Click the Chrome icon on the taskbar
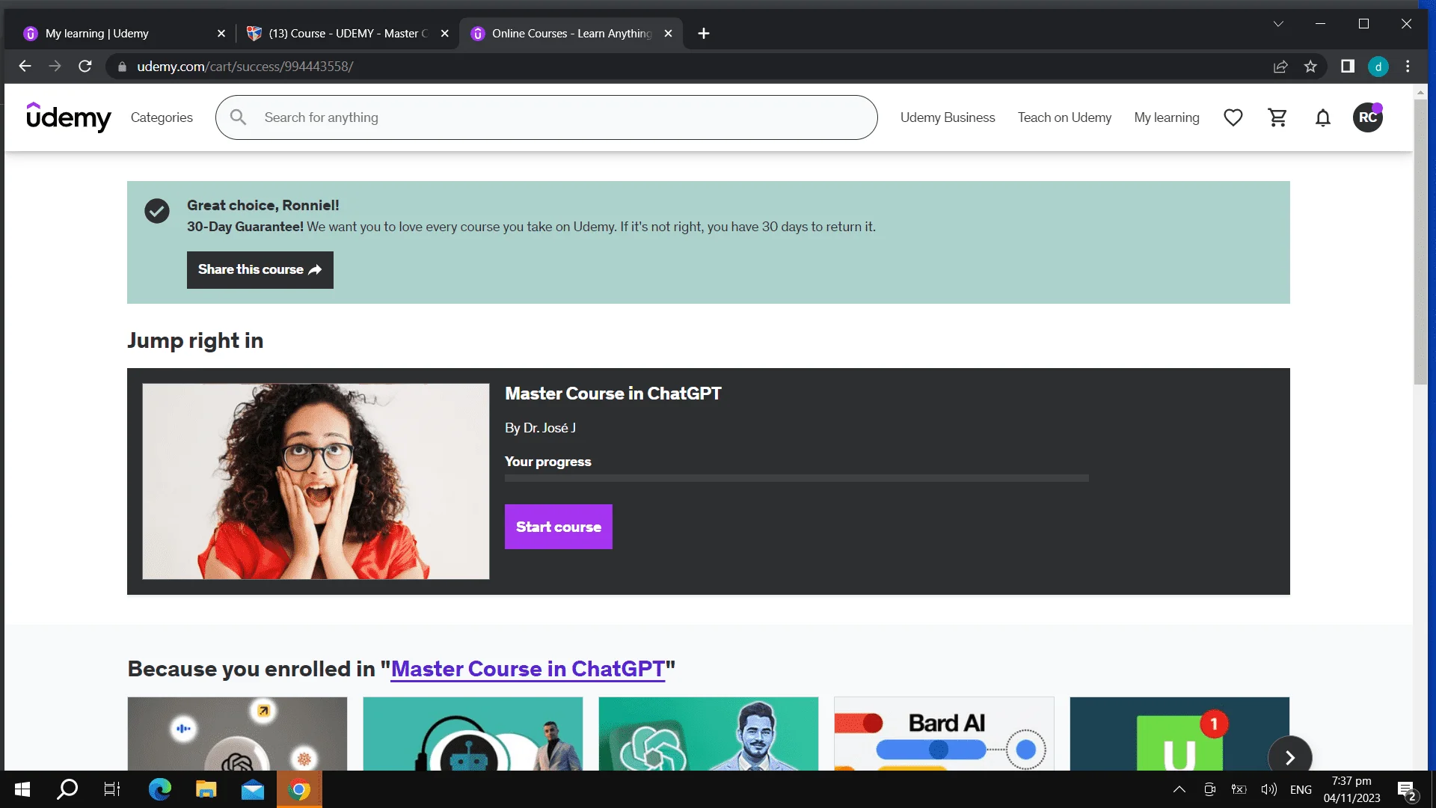This screenshot has width=1436, height=808. coord(299,789)
